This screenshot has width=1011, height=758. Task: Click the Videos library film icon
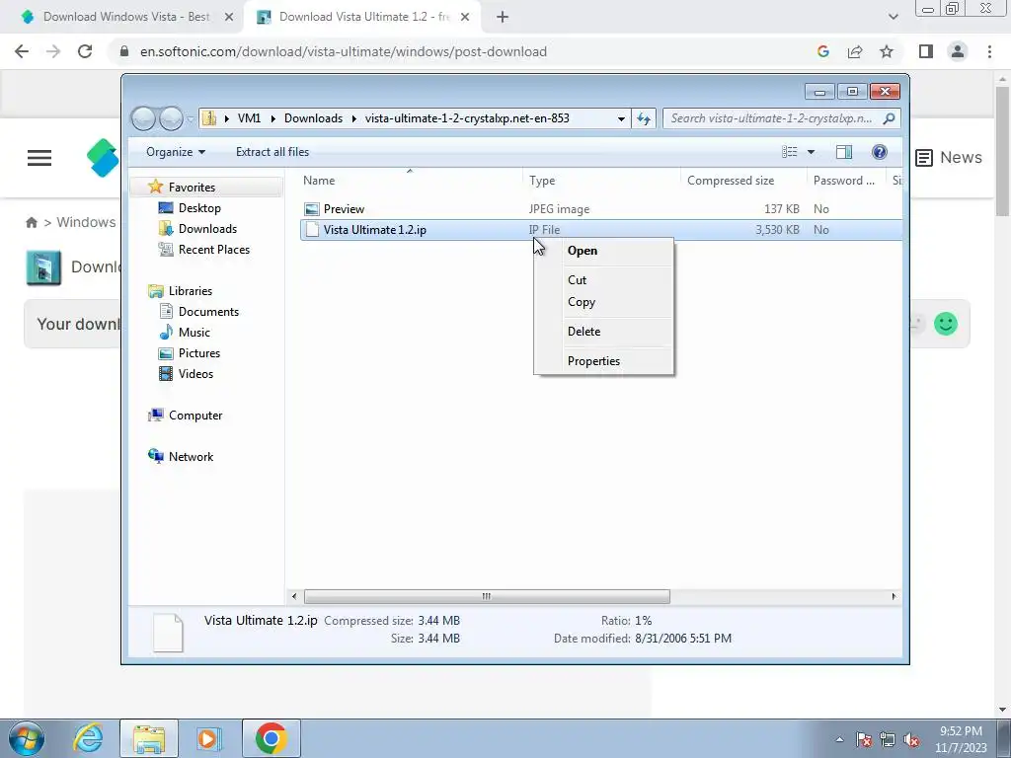pos(166,374)
